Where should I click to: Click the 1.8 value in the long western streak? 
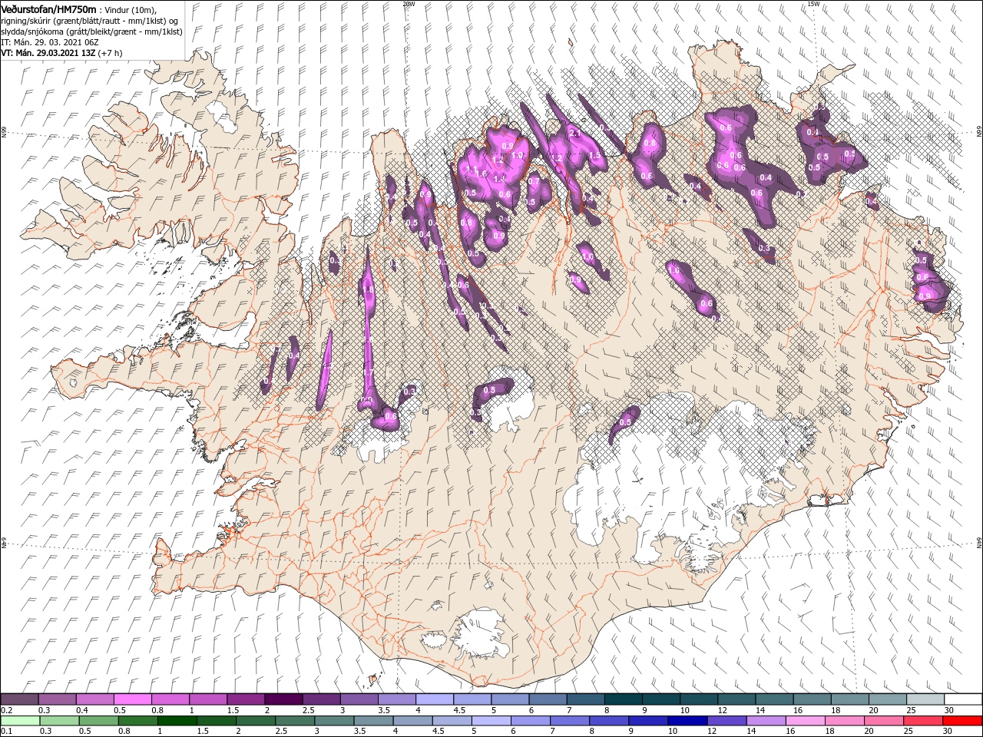369,290
